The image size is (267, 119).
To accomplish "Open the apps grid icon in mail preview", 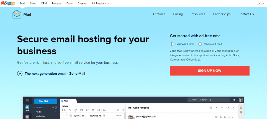I will 27,100.
